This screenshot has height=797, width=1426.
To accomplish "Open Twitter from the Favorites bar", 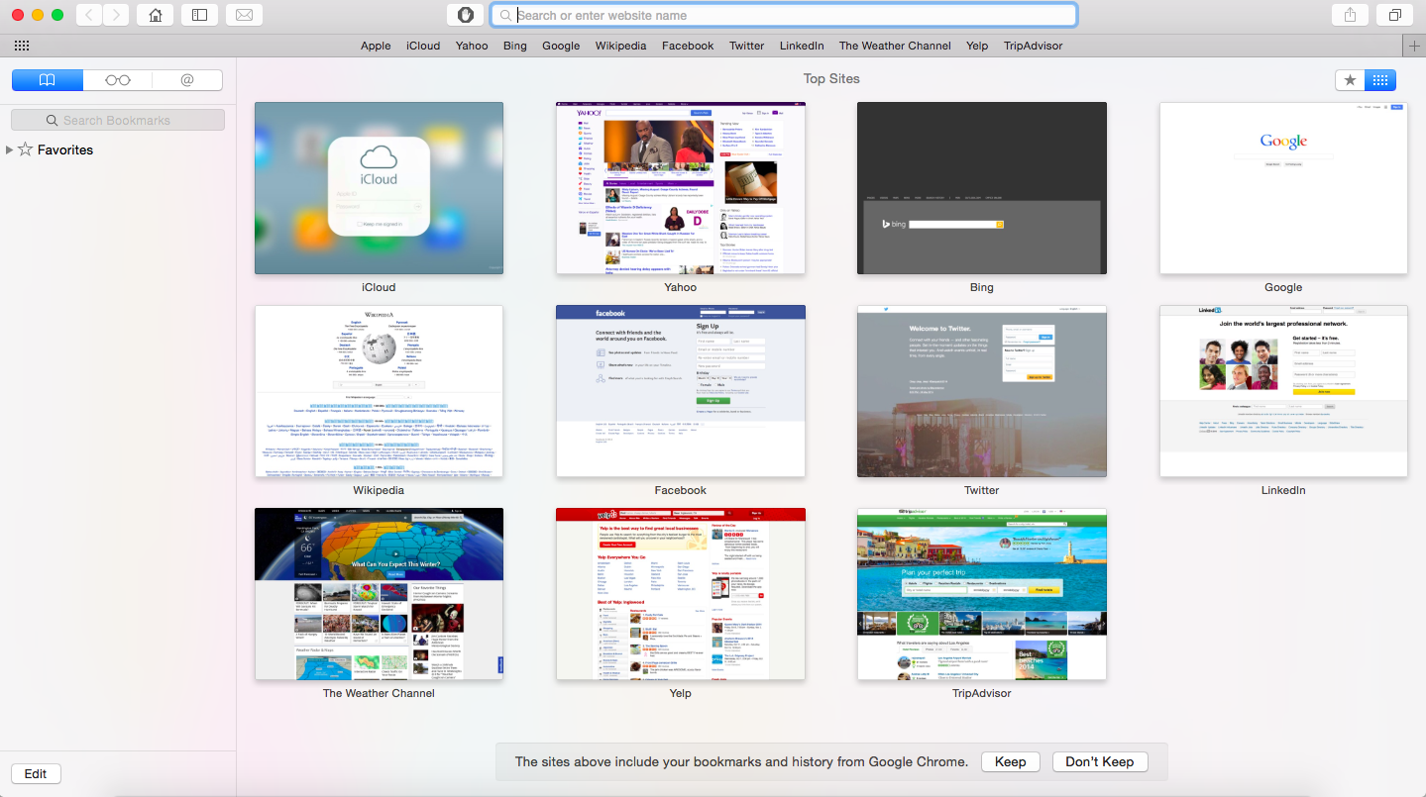I will 747,46.
